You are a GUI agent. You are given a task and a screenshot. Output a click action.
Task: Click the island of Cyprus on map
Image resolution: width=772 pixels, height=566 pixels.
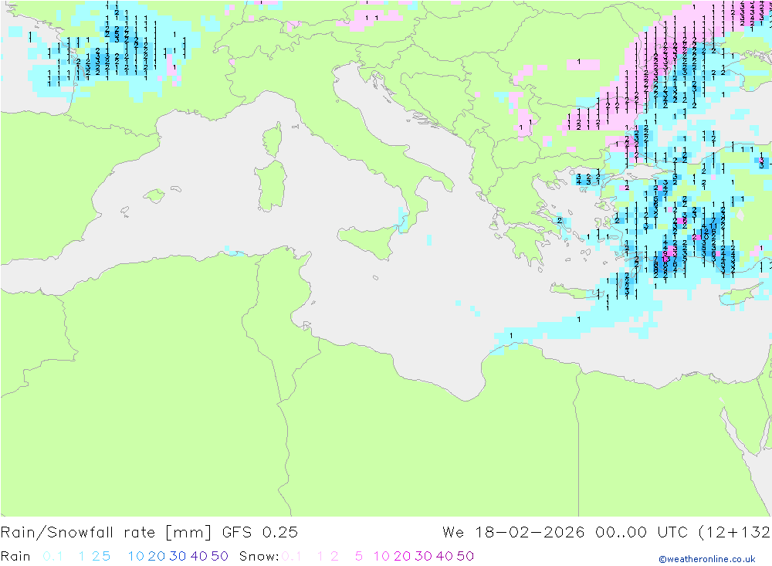pos(741,294)
